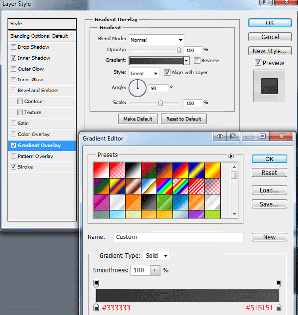The height and width of the screenshot is (315, 298).
Task: Open the Smoothness slider arrow
Action: [155, 270]
